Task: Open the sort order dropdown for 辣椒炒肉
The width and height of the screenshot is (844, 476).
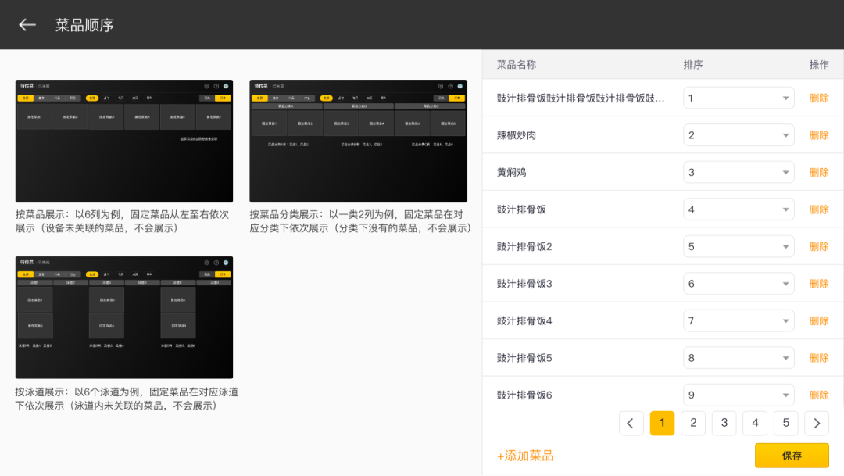Action: [x=738, y=135]
